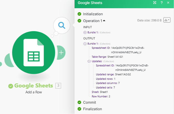Click the Table Range value Sheet1!A1:G1
Viewport: 174px width, 114px height.
(113, 57)
